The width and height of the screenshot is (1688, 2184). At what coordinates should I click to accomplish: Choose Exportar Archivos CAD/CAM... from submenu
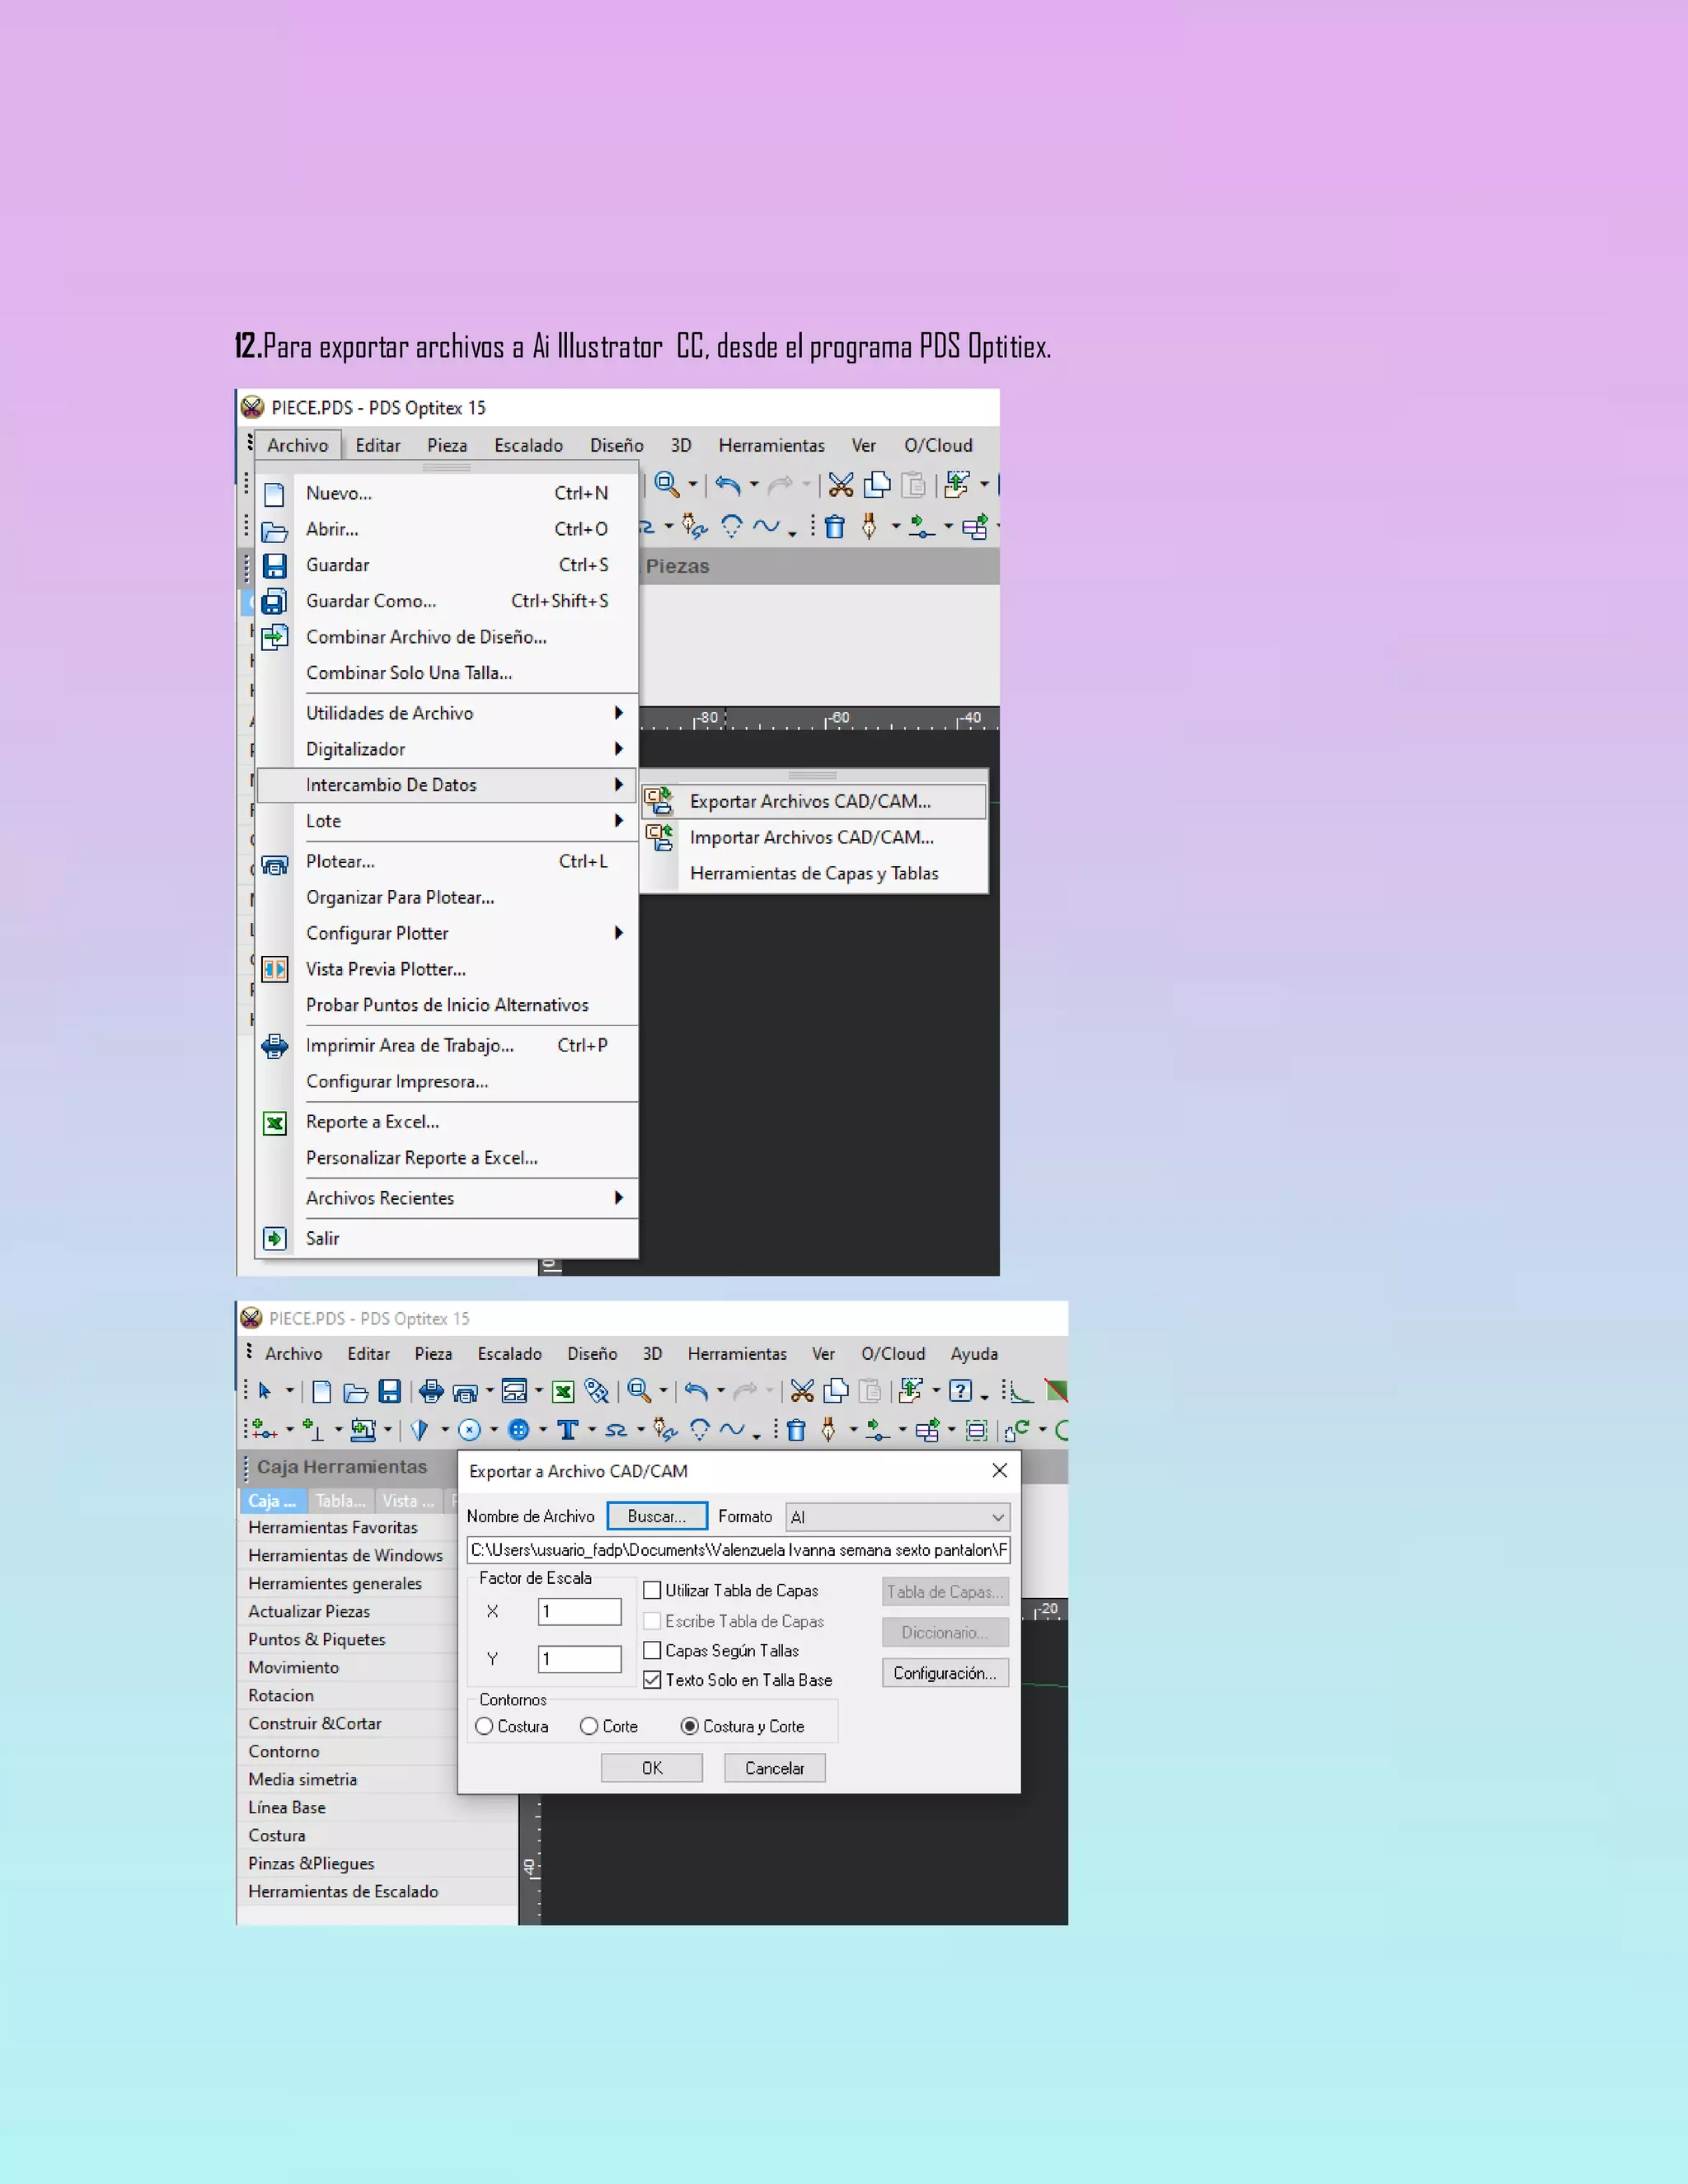point(813,801)
